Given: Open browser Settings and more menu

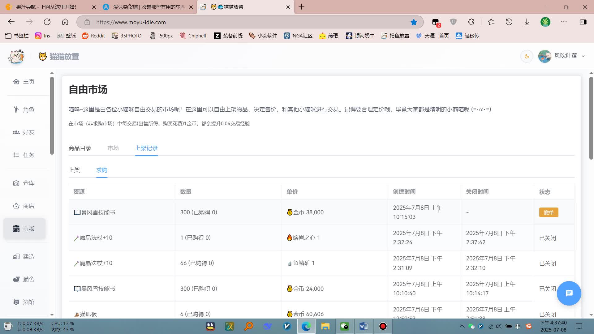Looking at the screenshot, I should tap(564, 22).
